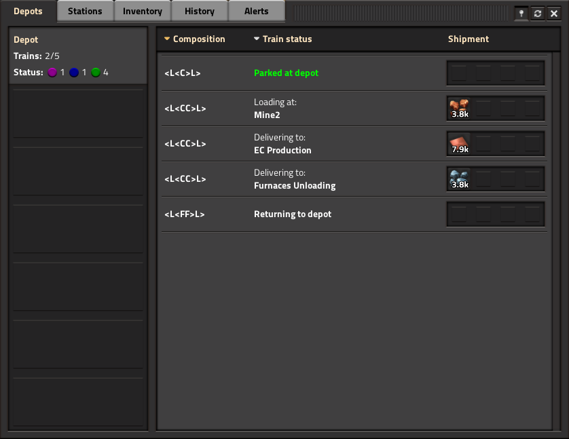Click the copper plate 7.9k shipment icon
The image size is (569, 439).
point(459,144)
